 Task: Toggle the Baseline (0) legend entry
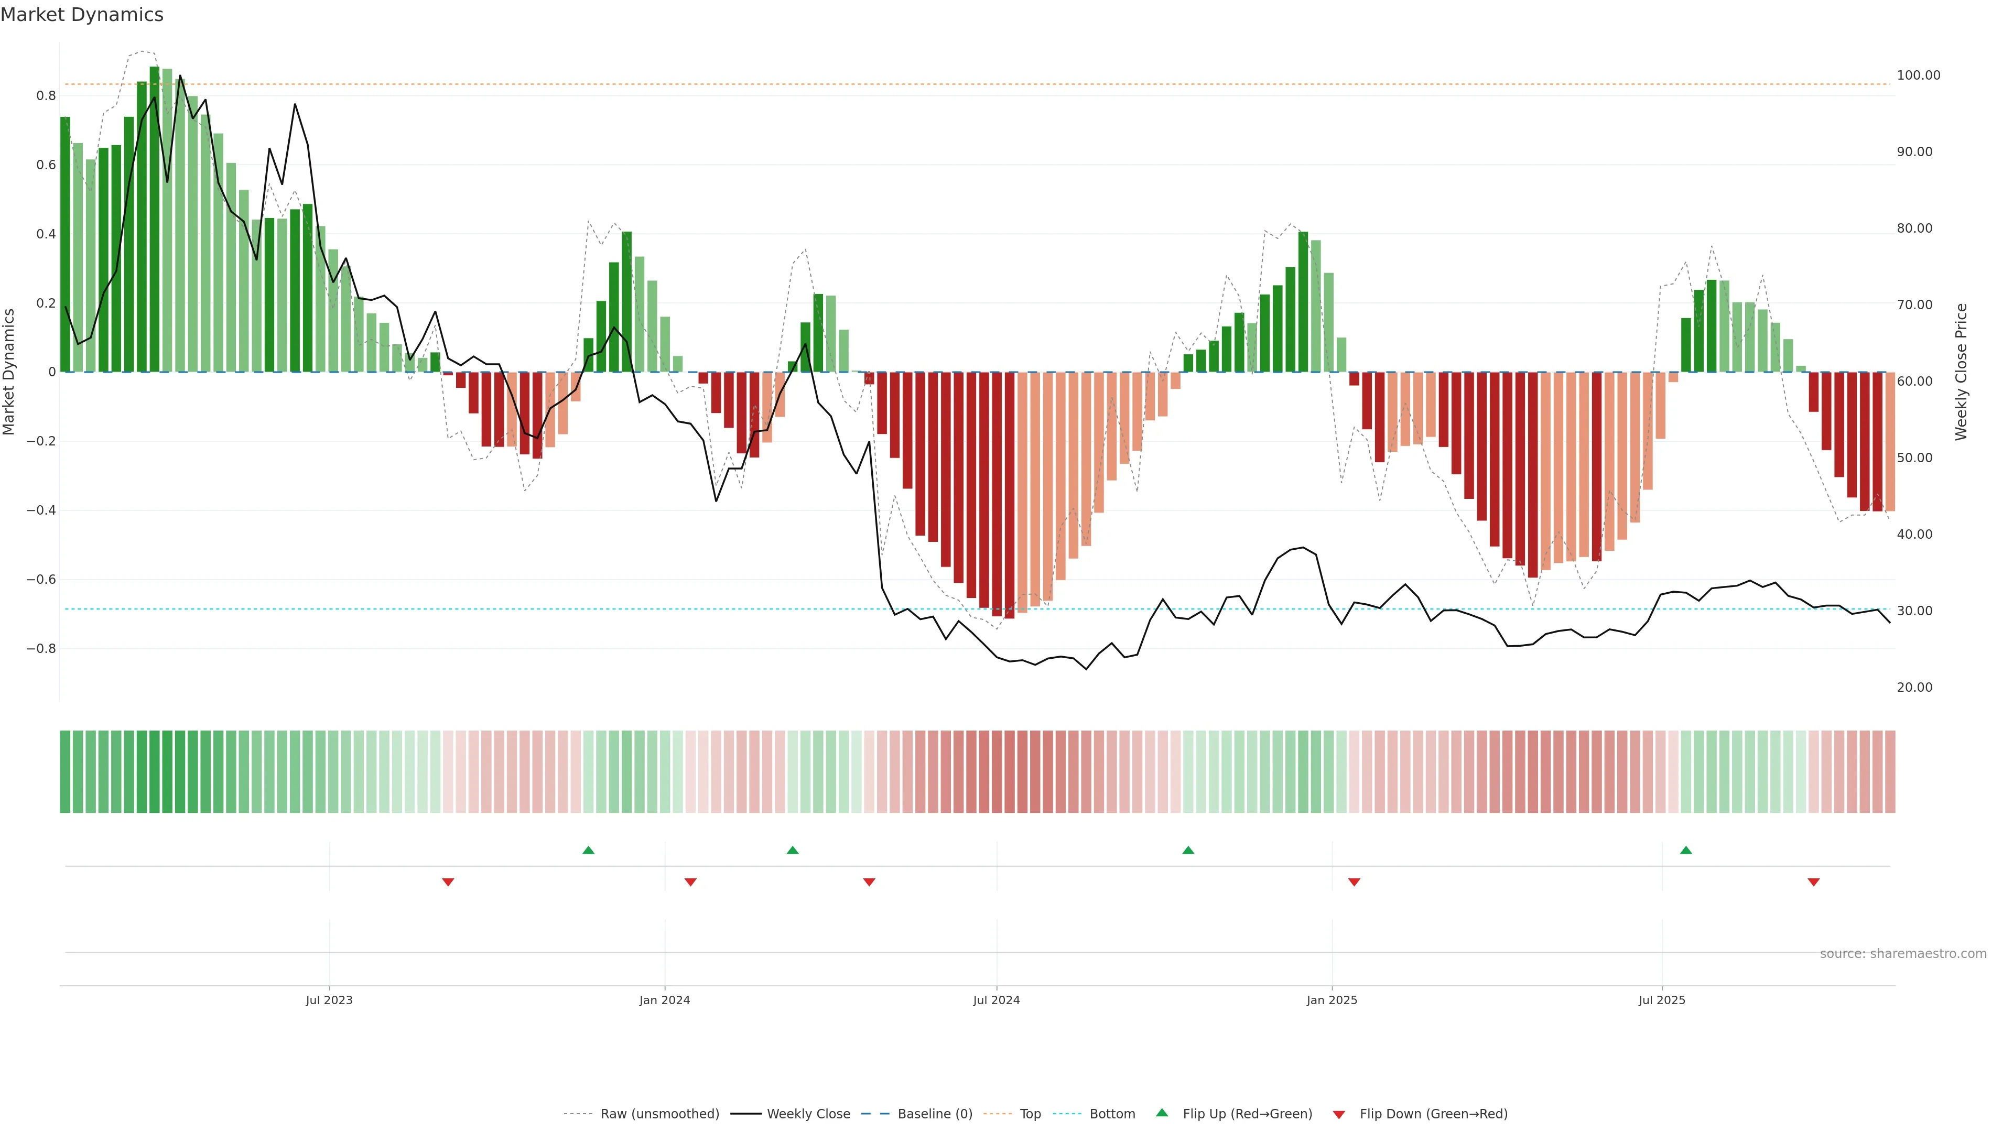click(934, 1114)
